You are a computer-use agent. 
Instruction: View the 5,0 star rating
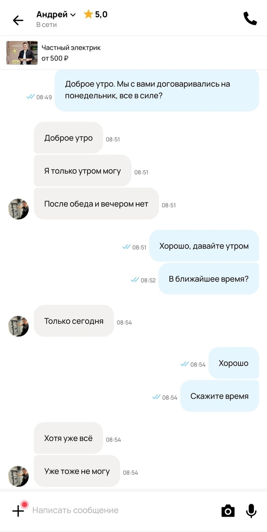click(96, 15)
